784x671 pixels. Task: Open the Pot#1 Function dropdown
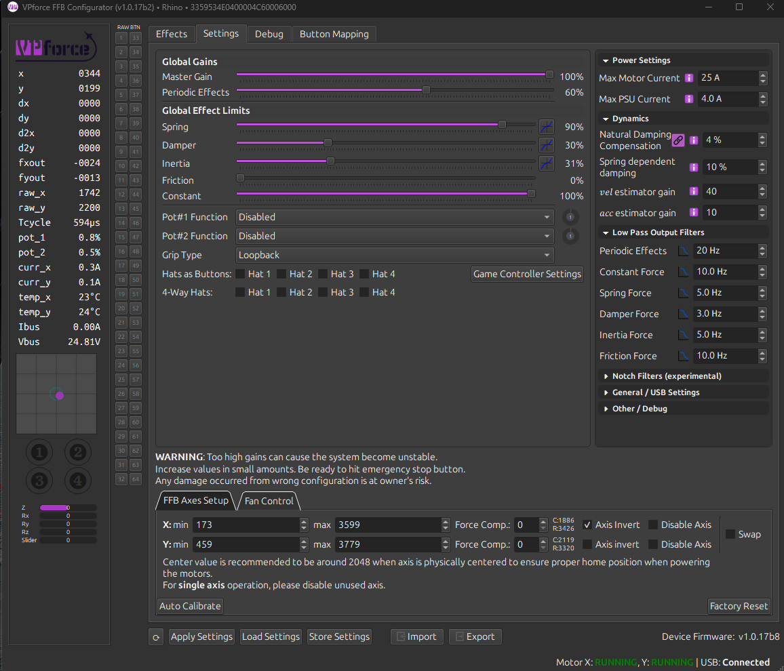tap(395, 217)
